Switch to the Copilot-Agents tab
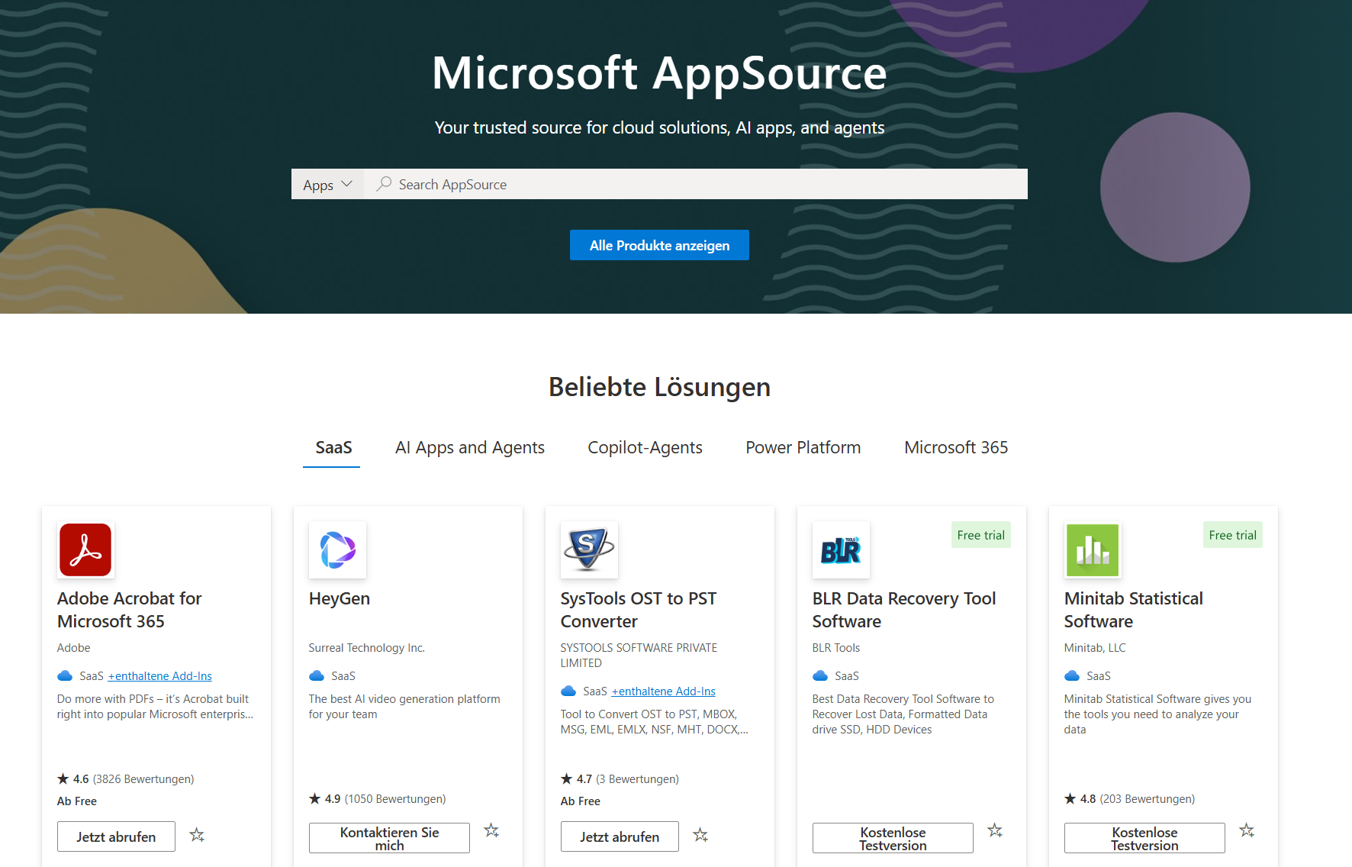The height and width of the screenshot is (867, 1352). pos(645,448)
